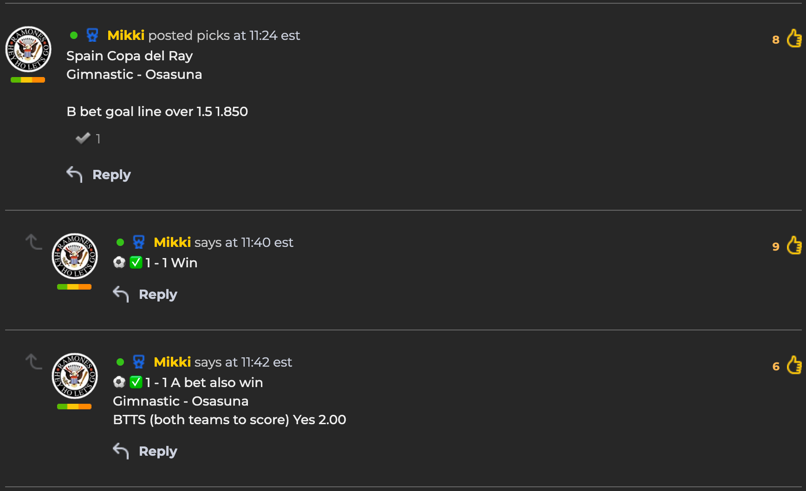Jump to parent via the arrow beside the 11:40 comment
The width and height of the screenshot is (806, 491).
[x=34, y=242]
